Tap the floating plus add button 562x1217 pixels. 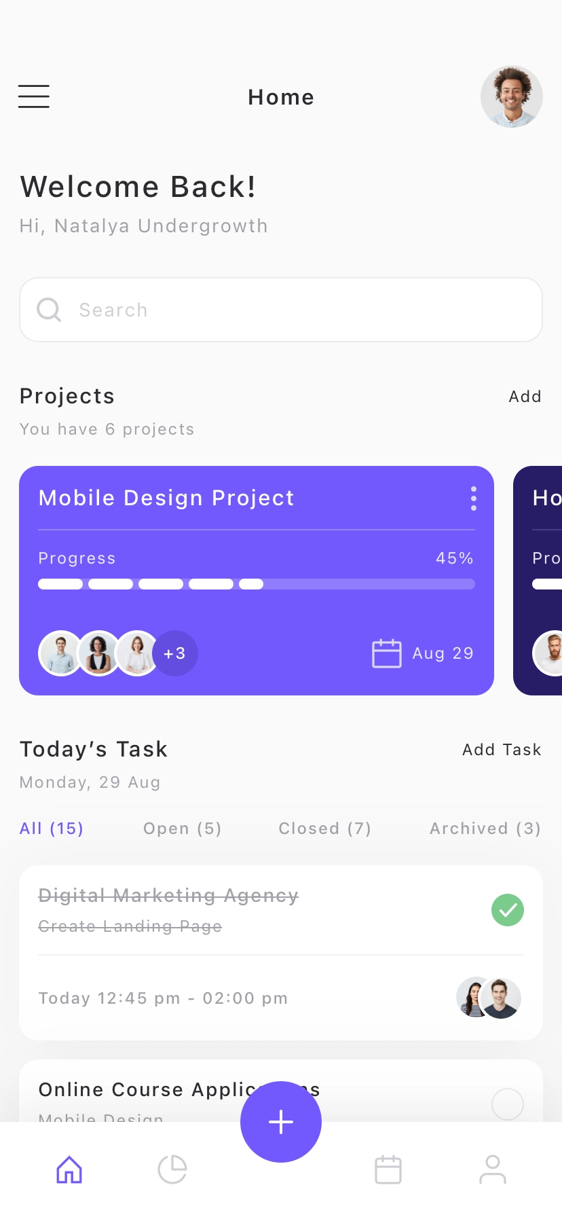tap(281, 1122)
